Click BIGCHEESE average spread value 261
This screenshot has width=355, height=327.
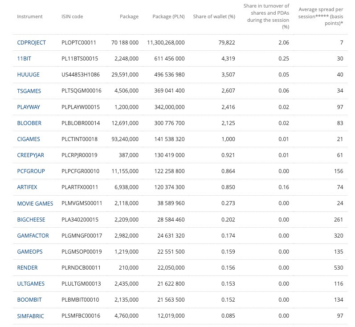pyautogui.click(x=339, y=220)
